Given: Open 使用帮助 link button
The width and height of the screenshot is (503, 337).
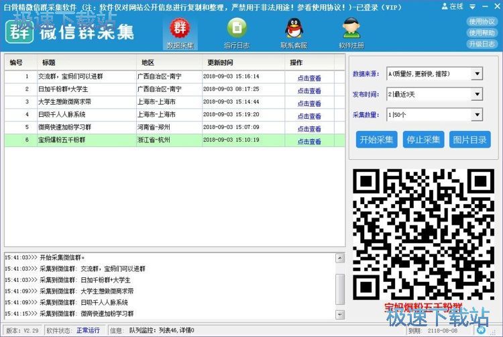Looking at the screenshot, I should 482,33.
